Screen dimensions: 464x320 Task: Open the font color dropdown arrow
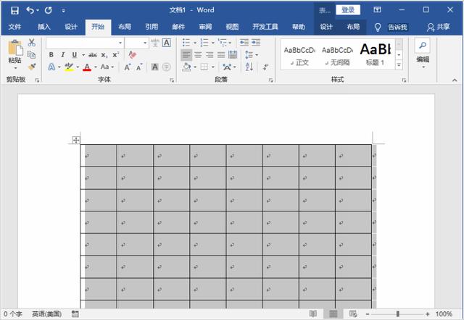tap(95, 67)
